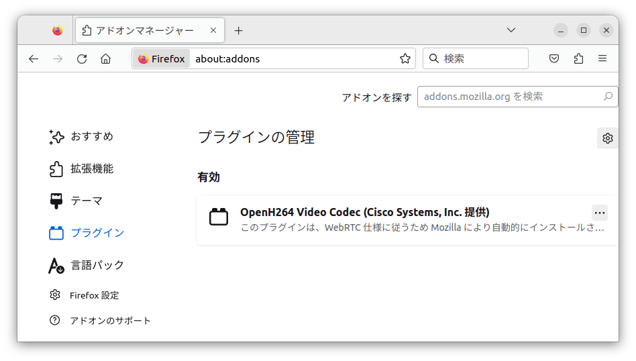Click the Firefox View icon in tab bar
The image size is (636, 361).
coord(58,30)
